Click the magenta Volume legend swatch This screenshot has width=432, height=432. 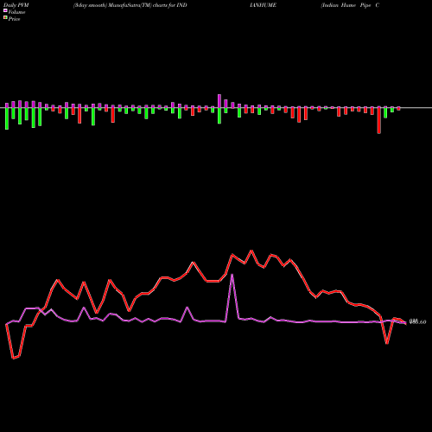tap(5, 11)
